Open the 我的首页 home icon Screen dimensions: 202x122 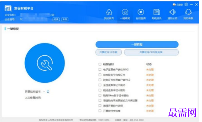(x=109, y=12)
